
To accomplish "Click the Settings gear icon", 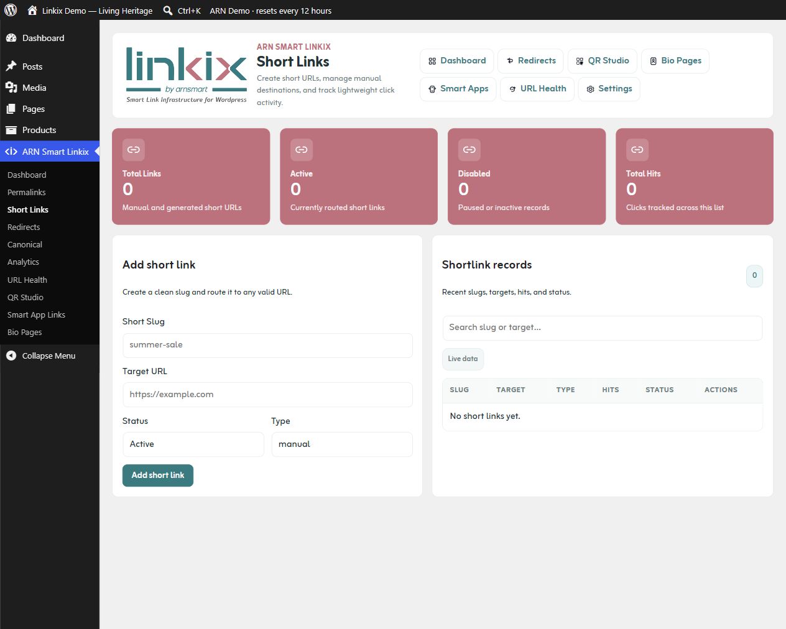I will tap(590, 89).
